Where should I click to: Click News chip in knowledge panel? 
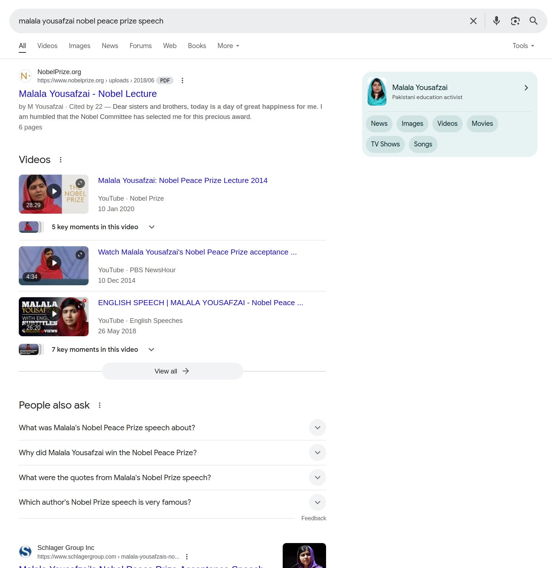click(x=379, y=124)
